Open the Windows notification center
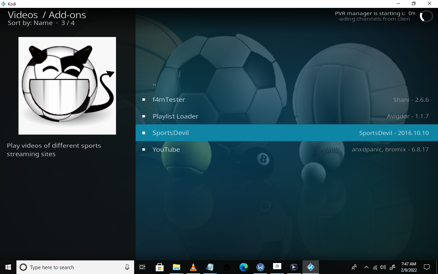The height and width of the screenshot is (274, 438). [x=427, y=267]
